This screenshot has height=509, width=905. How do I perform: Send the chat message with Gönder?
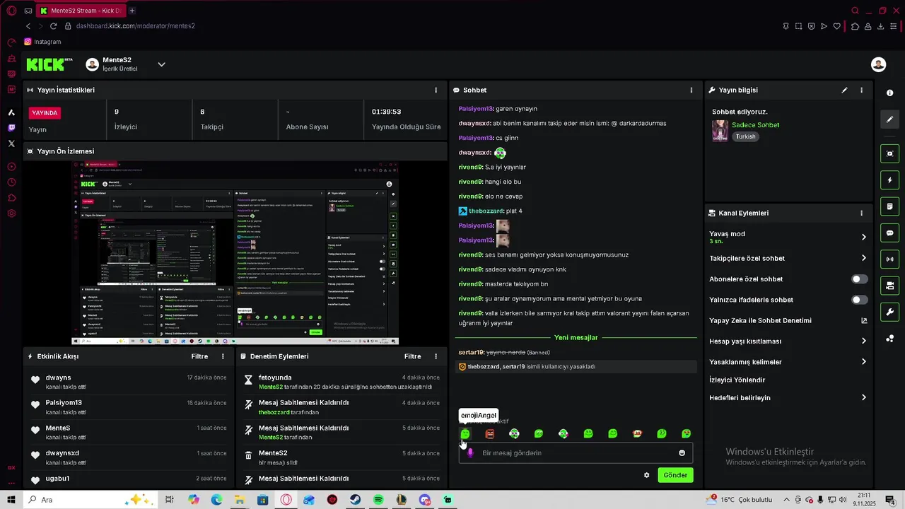(x=675, y=475)
